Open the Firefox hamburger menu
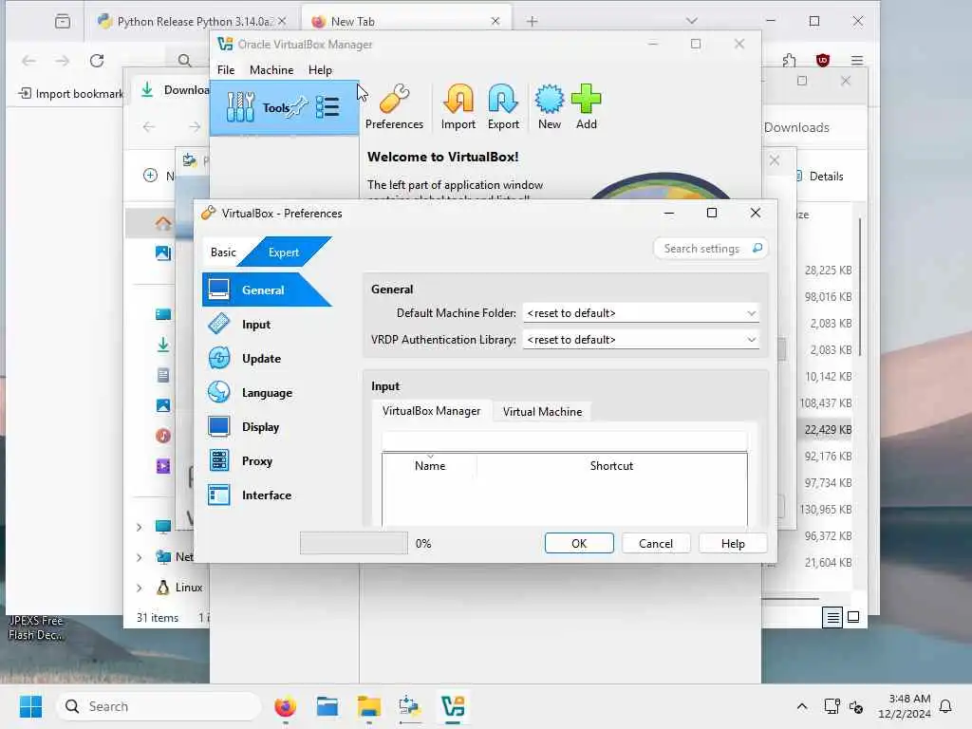Screen dimensions: 972x729 857,60
